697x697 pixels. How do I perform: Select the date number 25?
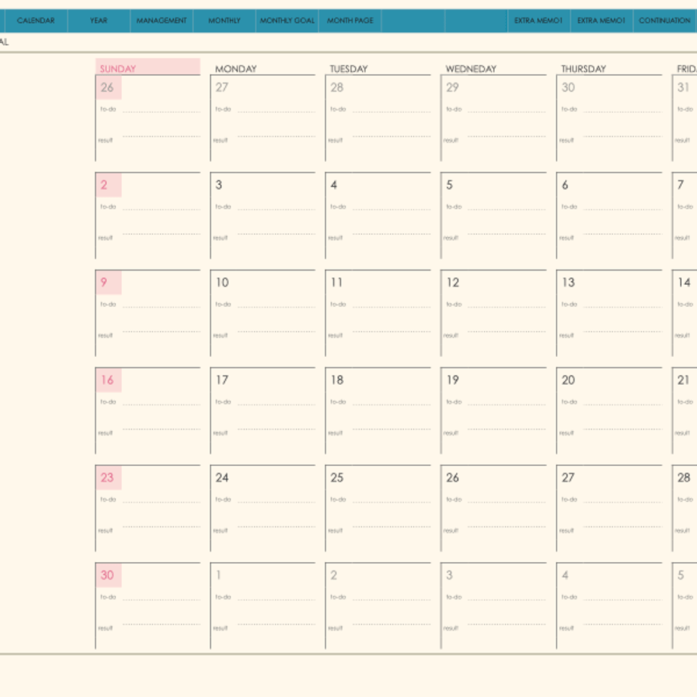[x=337, y=477]
